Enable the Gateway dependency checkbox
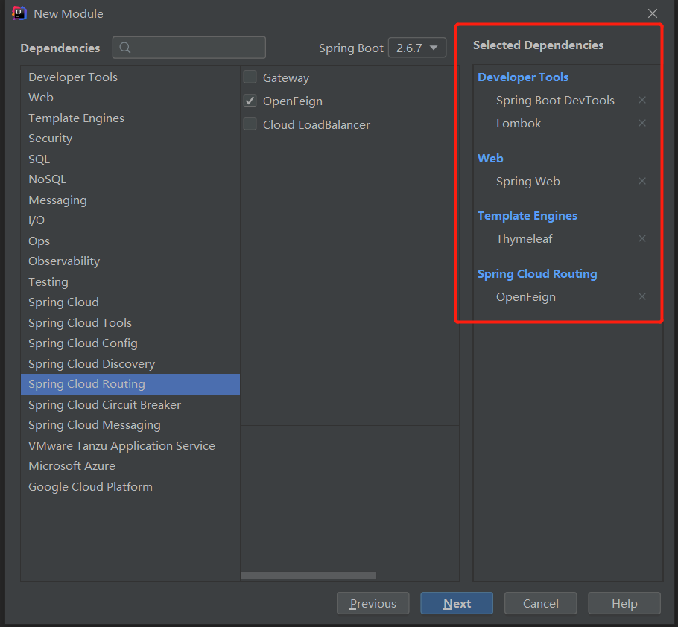 [x=250, y=77]
